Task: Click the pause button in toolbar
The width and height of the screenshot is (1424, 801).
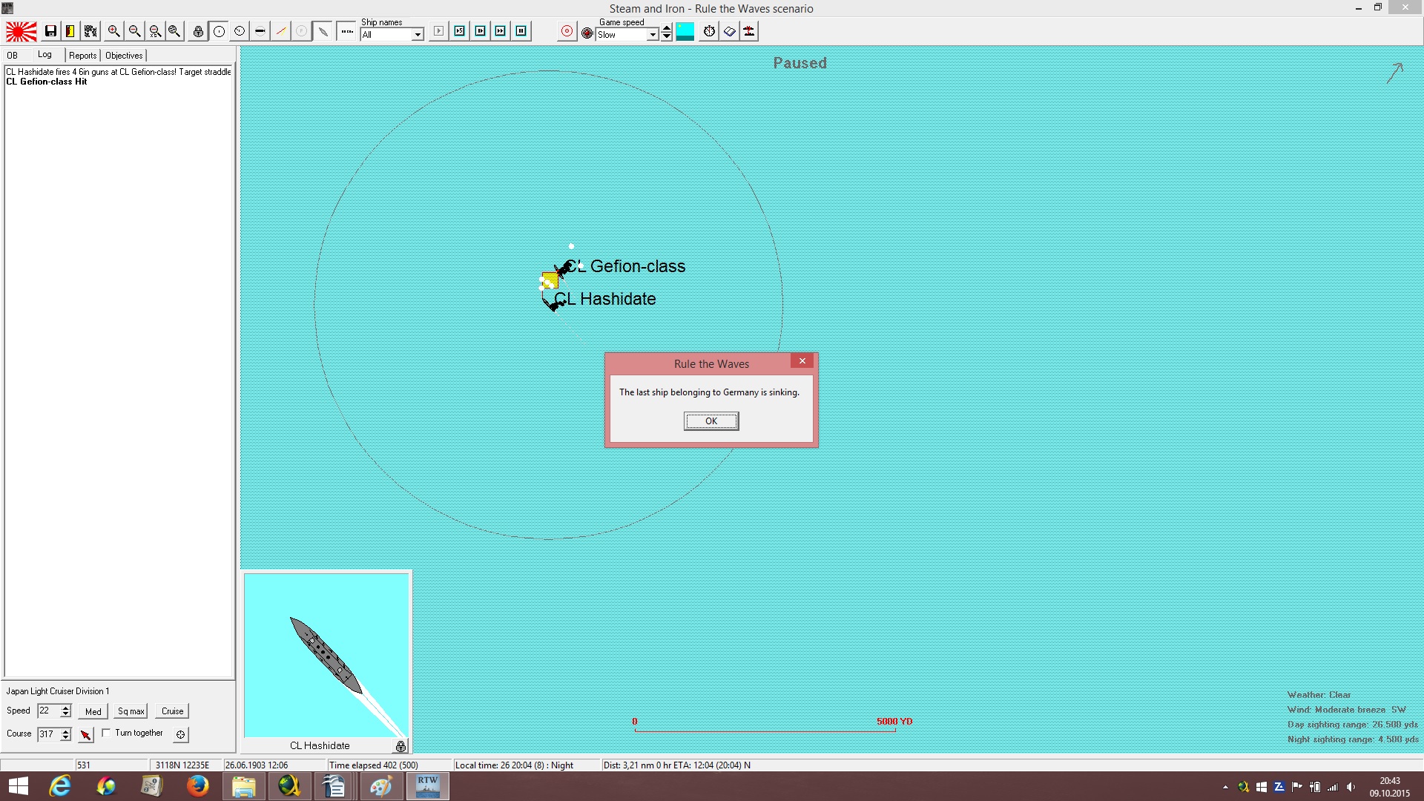Action: point(521,31)
